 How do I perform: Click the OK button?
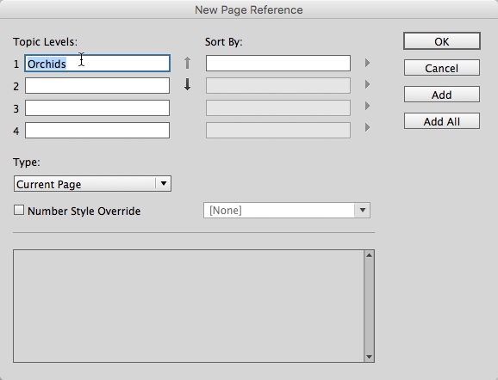442,41
